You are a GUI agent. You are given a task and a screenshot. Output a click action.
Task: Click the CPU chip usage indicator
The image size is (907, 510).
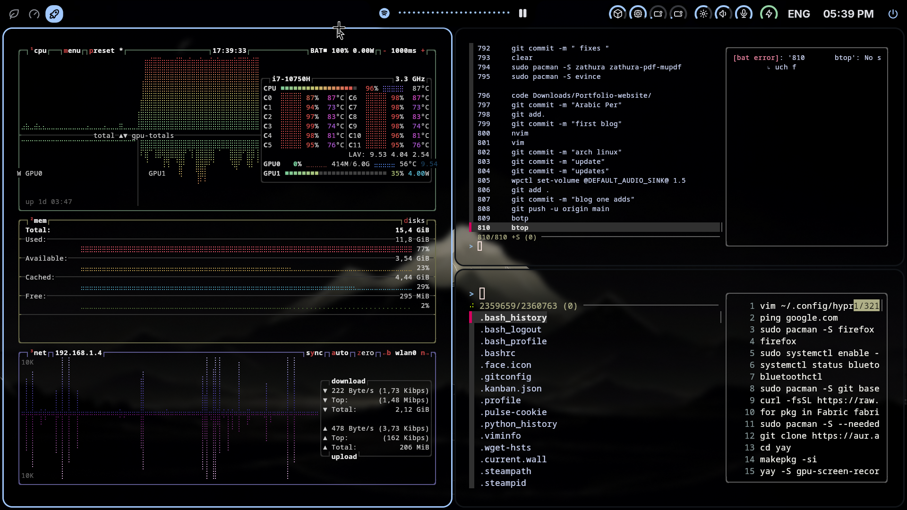(x=638, y=14)
